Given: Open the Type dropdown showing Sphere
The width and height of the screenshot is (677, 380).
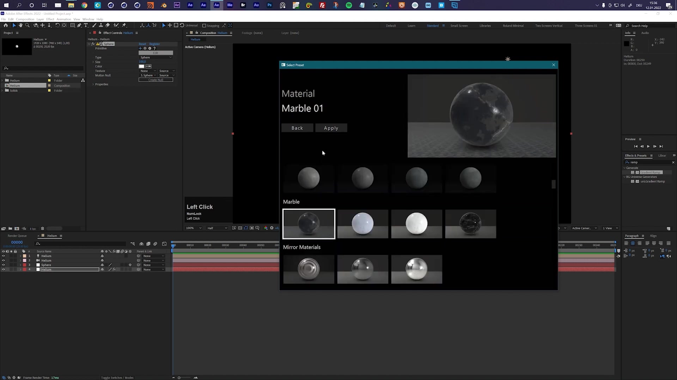Looking at the screenshot, I should click(156, 57).
